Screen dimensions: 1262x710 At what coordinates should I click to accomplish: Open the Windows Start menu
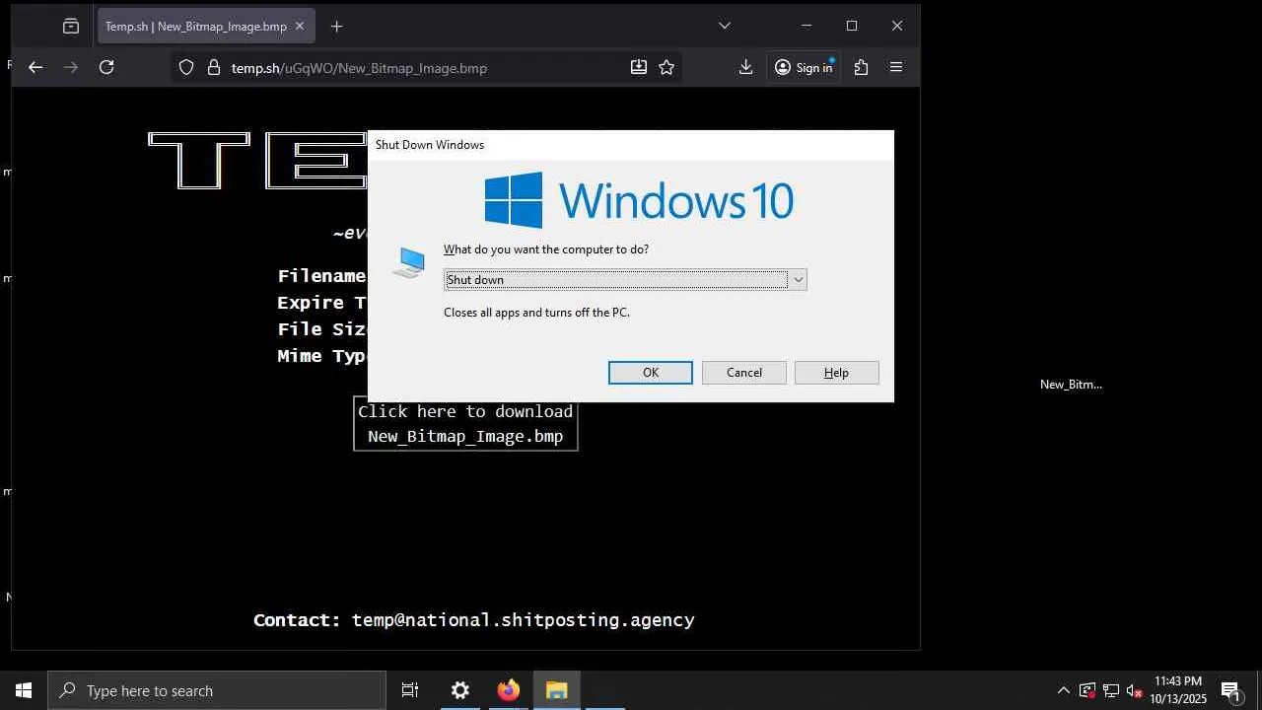[x=24, y=690]
